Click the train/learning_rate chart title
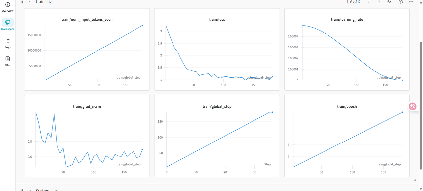Image resolution: width=423 pixels, height=191 pixels. pyautogui.click(x=347, y=20)
